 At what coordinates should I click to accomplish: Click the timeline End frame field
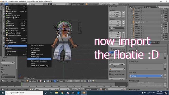click(x=53, y=89)
